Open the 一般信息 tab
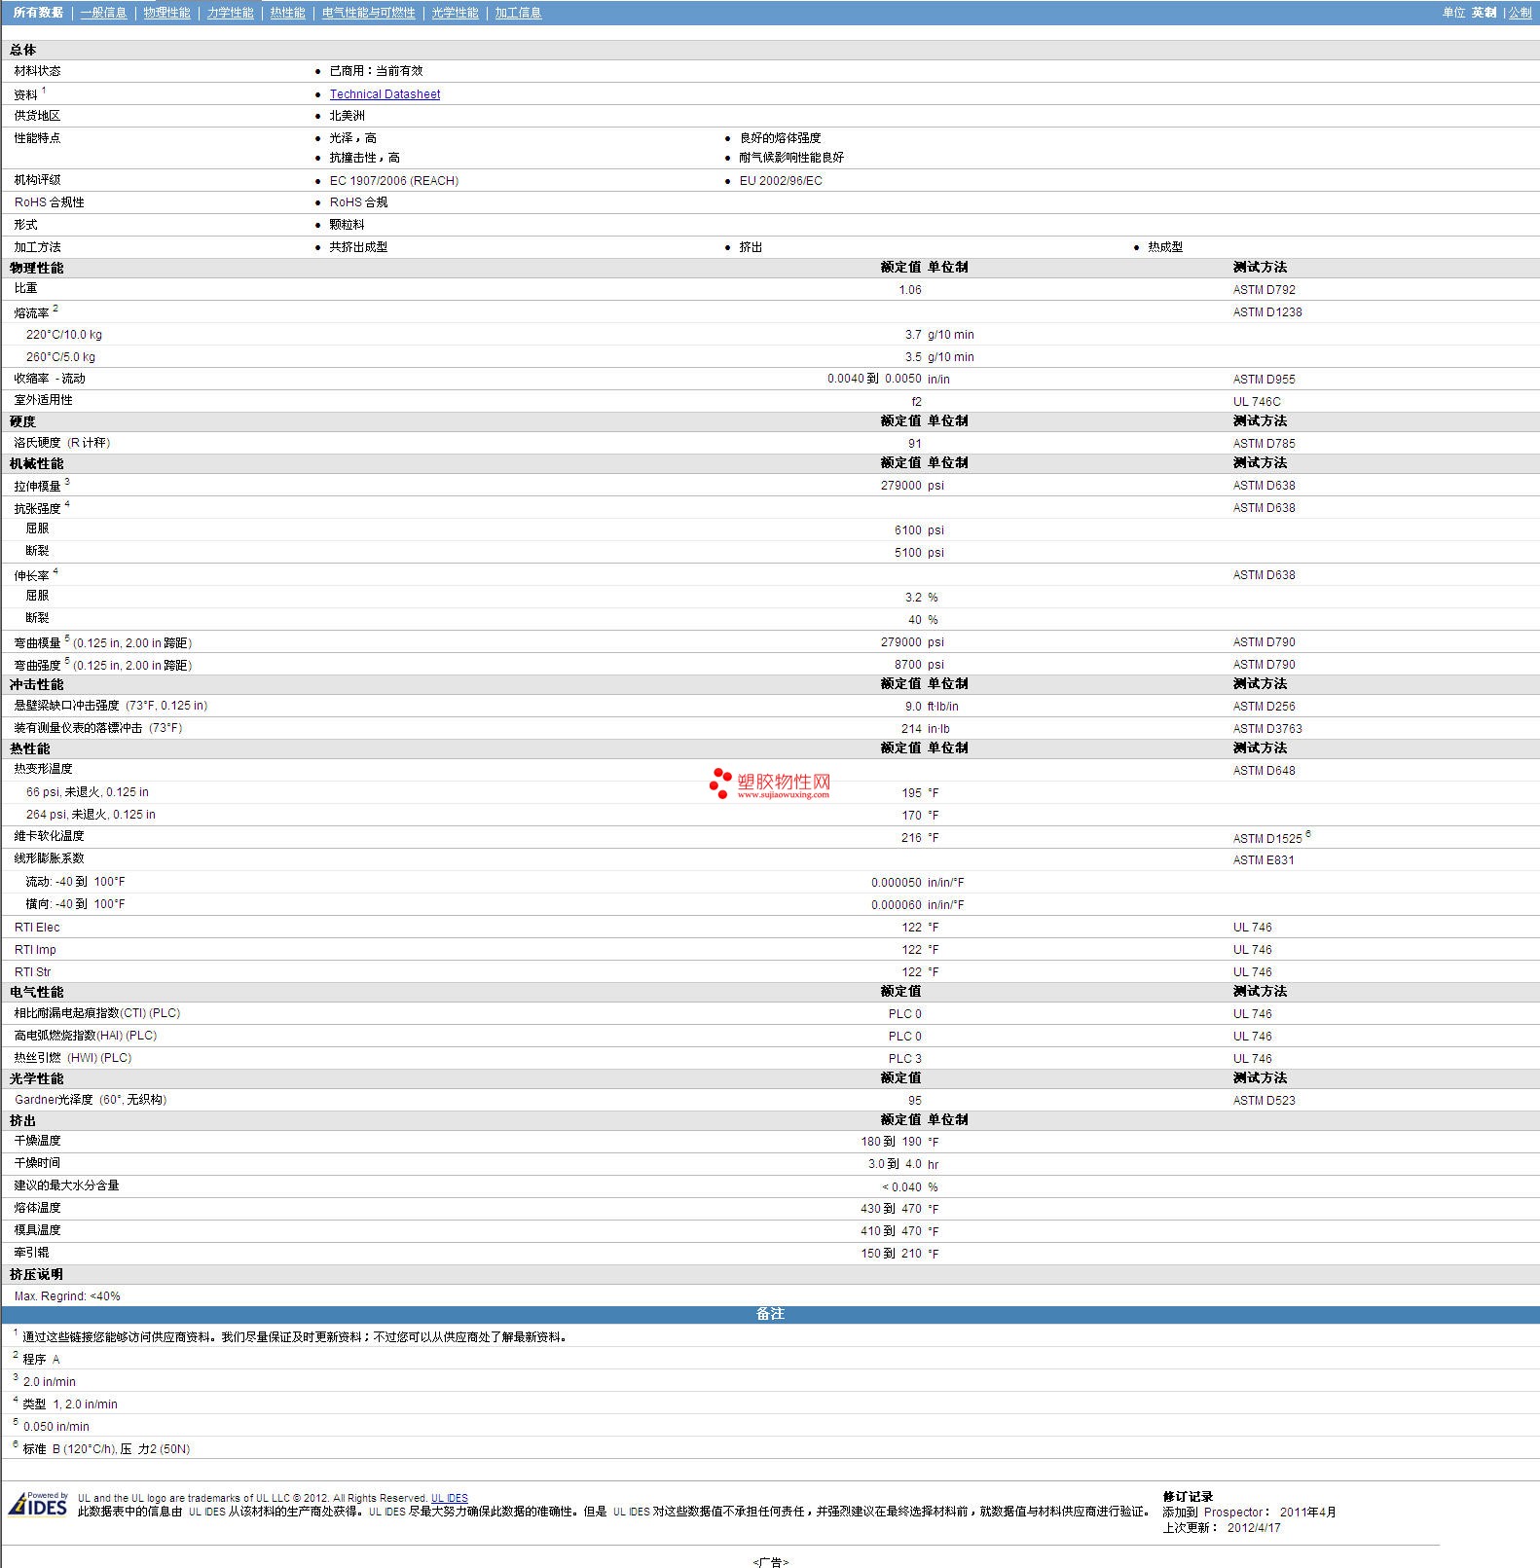The image size is (1540, 1568). click(103, 13)
